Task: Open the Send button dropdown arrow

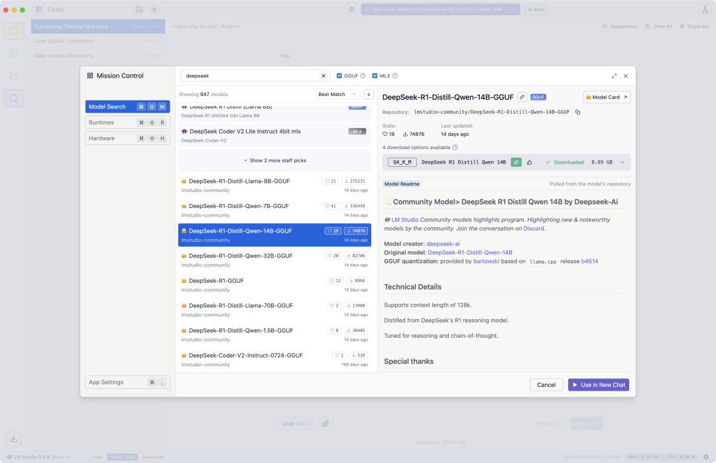Action: tap(595, 424)
